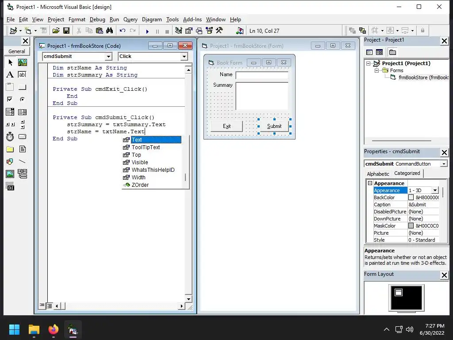Screen dimensions: 453x340
Task: Open Properties object selector dropdown
Action: pos(444,164)
